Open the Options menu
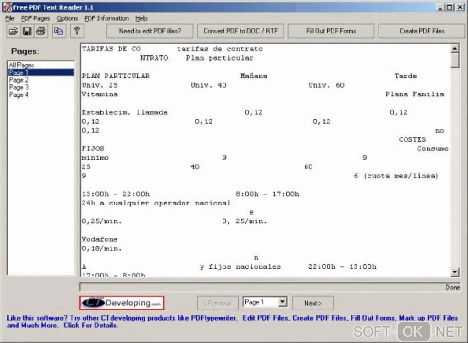The image size is (468, 343). pos(67,18)
